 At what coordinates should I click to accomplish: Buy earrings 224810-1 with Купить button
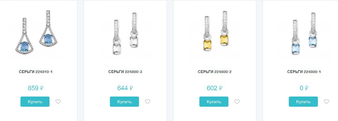point(35,102)
